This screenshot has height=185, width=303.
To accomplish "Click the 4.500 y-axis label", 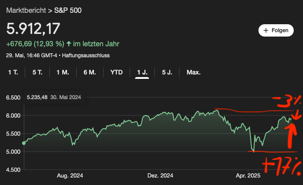I will click(13, 170).
